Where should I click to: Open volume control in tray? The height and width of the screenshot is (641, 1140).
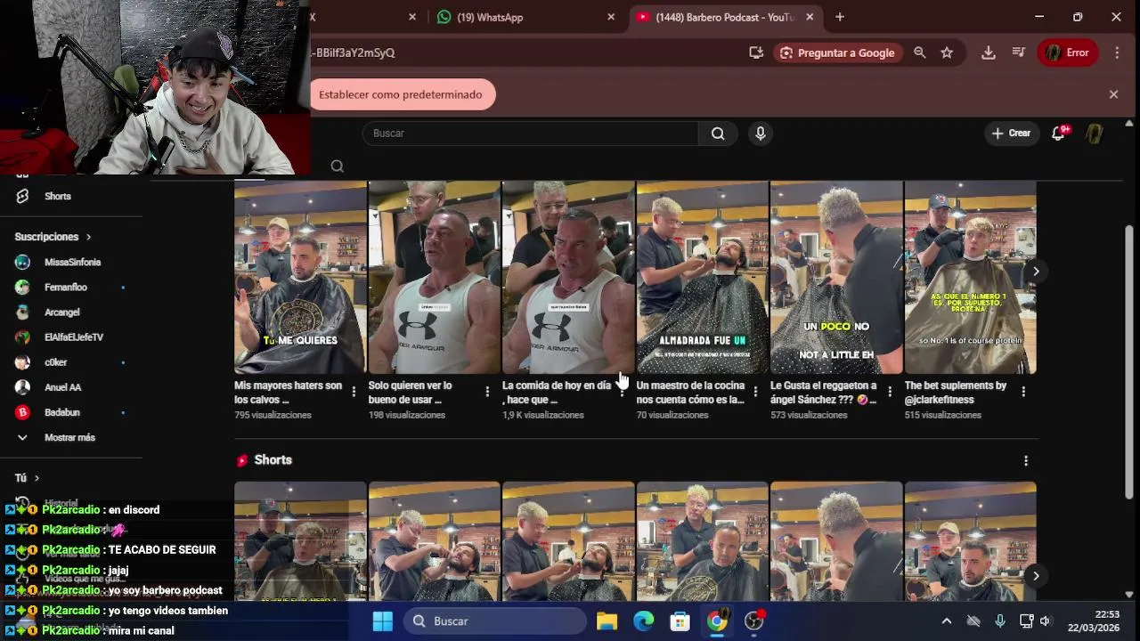coord(1046,621)
